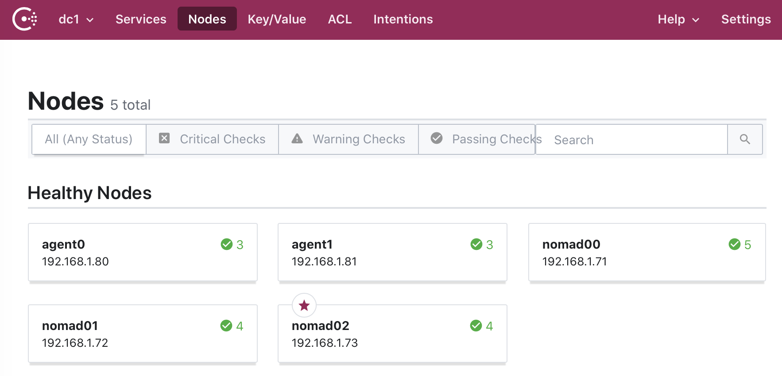Click IP address 192.168.1.72

[x=75, y=343]
